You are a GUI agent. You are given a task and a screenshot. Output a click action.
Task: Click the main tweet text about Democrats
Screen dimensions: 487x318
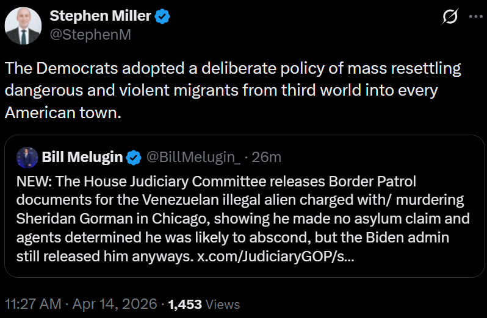[232, 90]
